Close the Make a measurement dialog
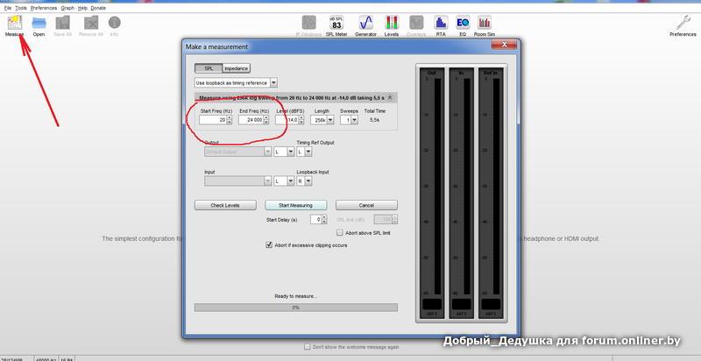The height and width of the screenshot is (361, 701). (x=504, y=45)
